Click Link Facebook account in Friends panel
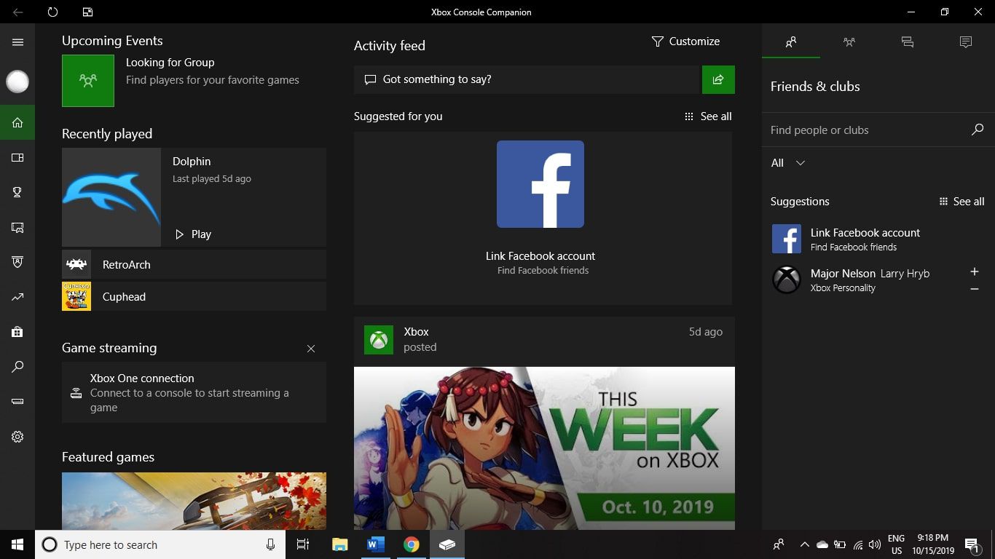Viewport: 995px width, 559px height. tap(878, 239)
